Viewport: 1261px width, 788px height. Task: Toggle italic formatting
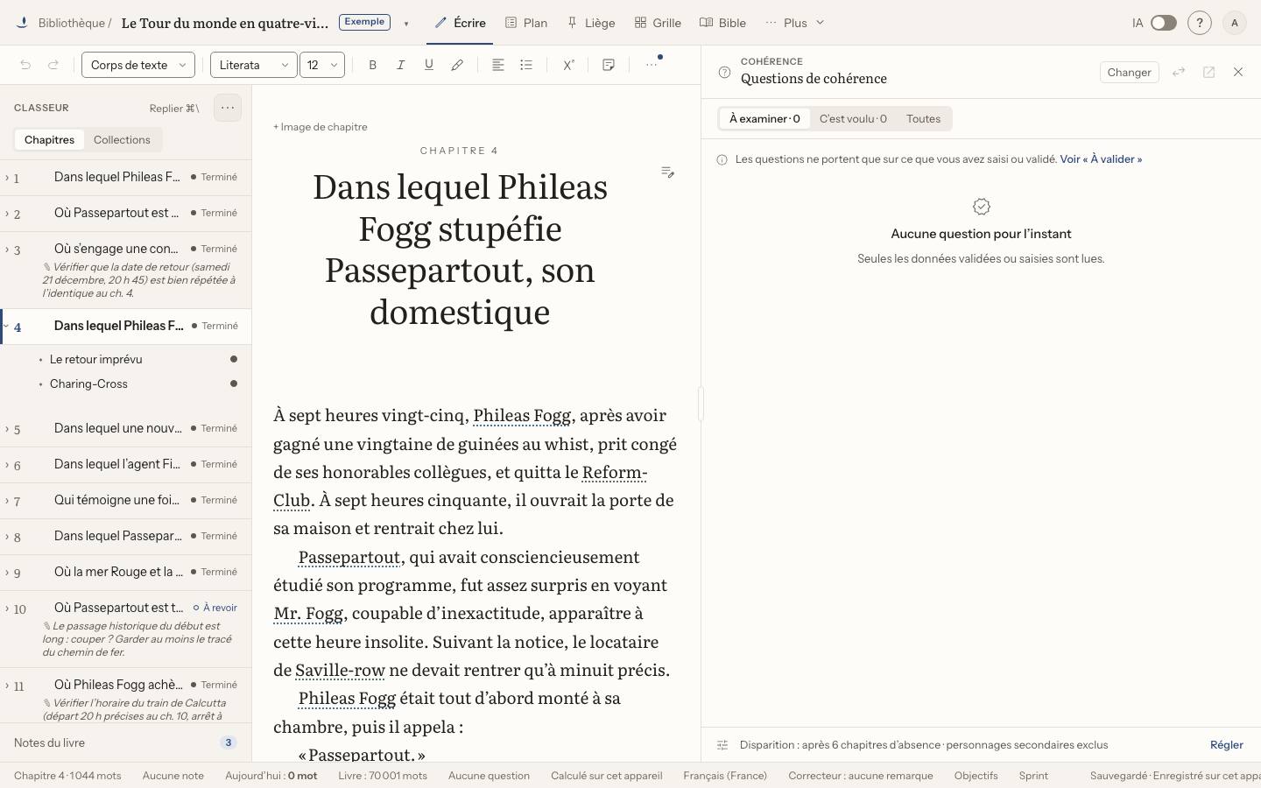[401, 65]
